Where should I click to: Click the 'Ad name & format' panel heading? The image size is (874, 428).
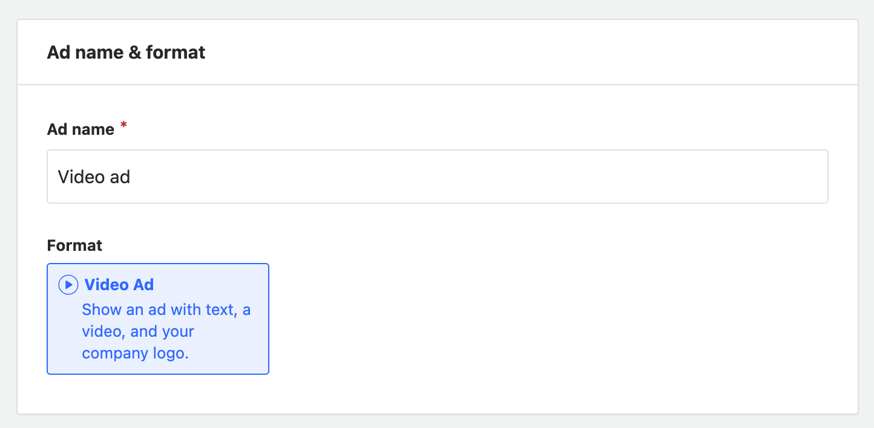point(126,53)
